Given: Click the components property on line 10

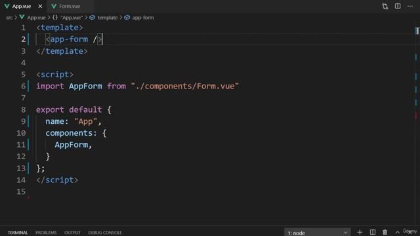Looking at the screenshot, I should [69, 133].
